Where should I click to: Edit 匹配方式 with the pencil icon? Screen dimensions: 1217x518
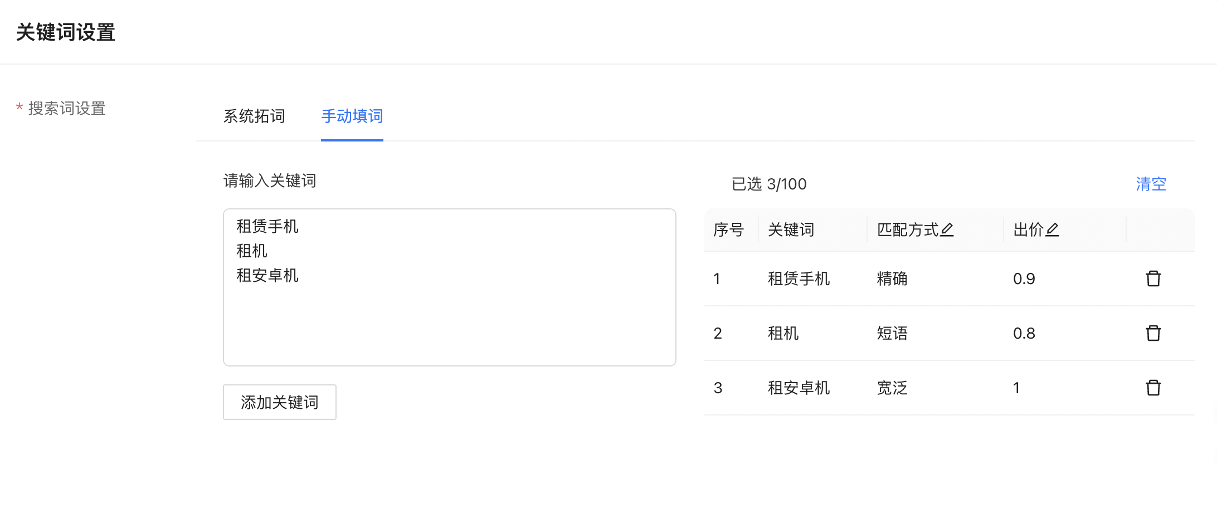click(947, 229)
